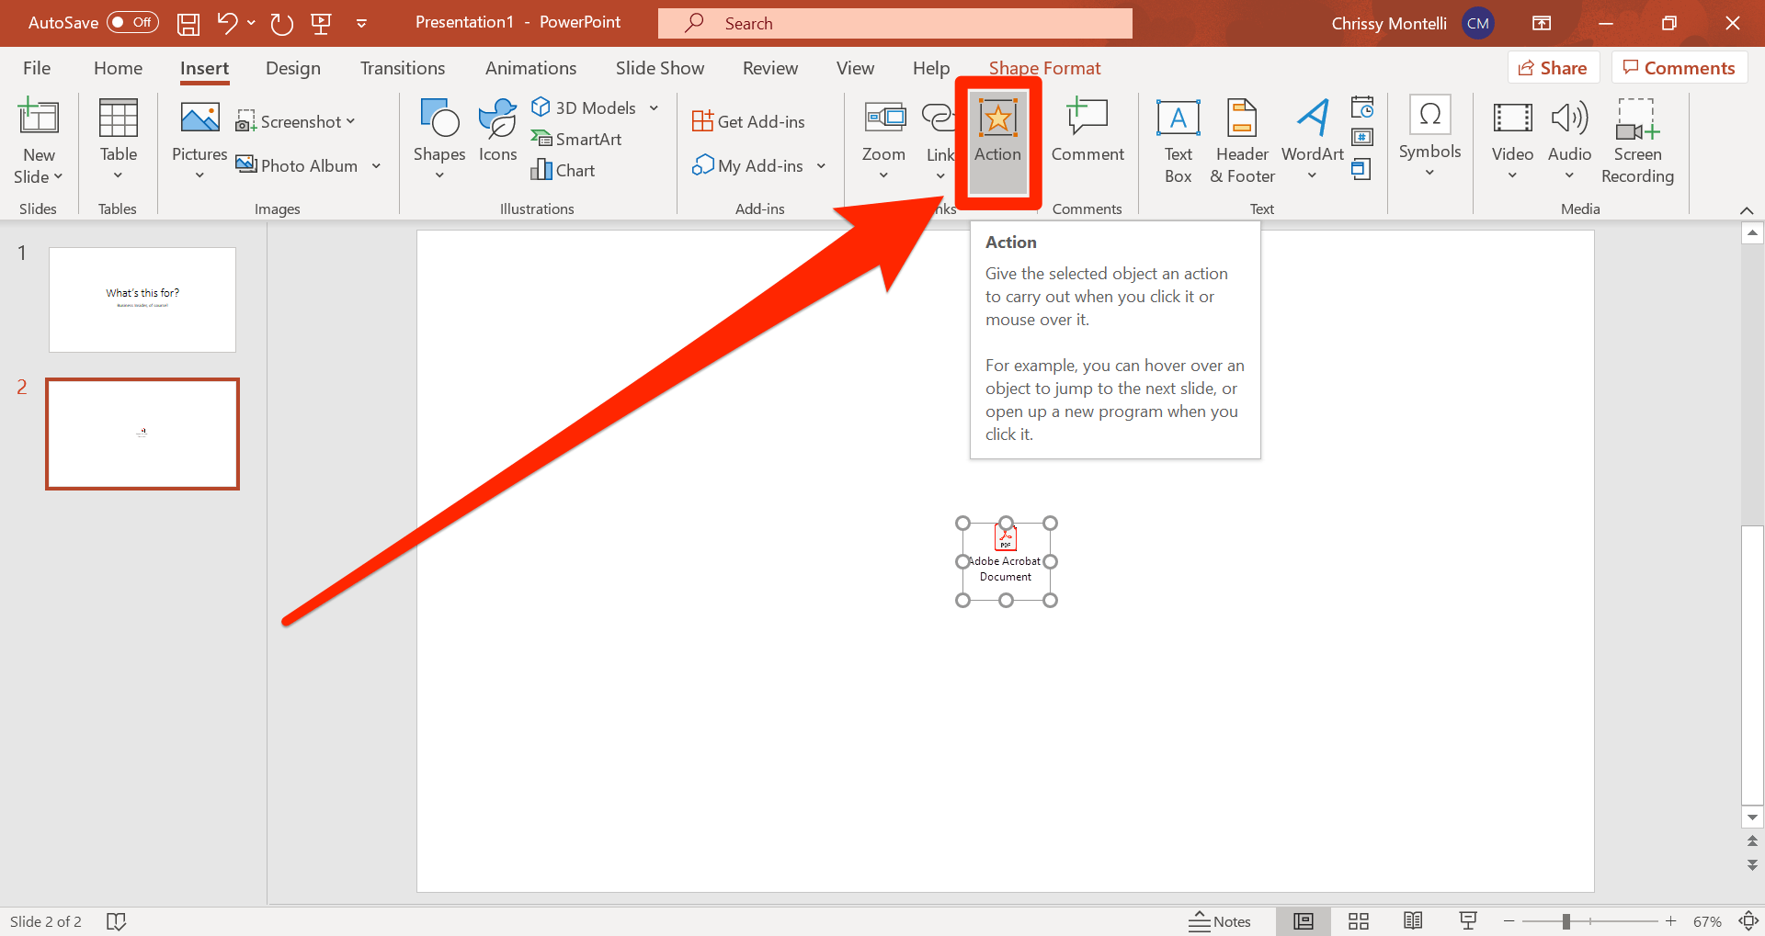Switch to Reading View
This screenshot has width=1765, height=936.
click(1413, 921)
